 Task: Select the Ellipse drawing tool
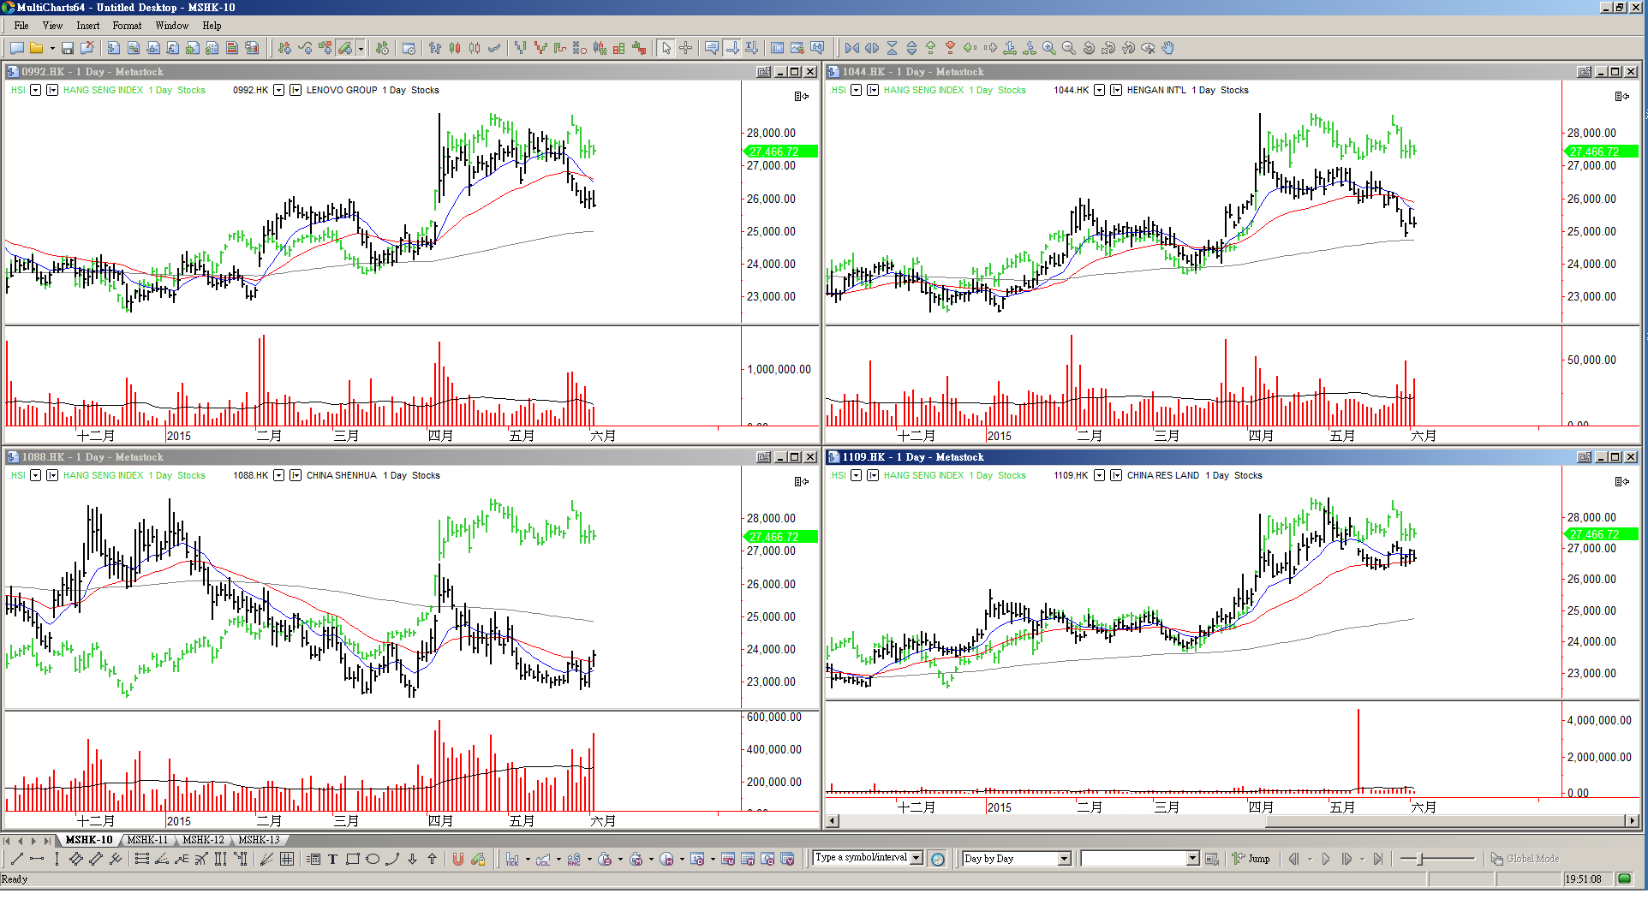(x=373, y=860)
